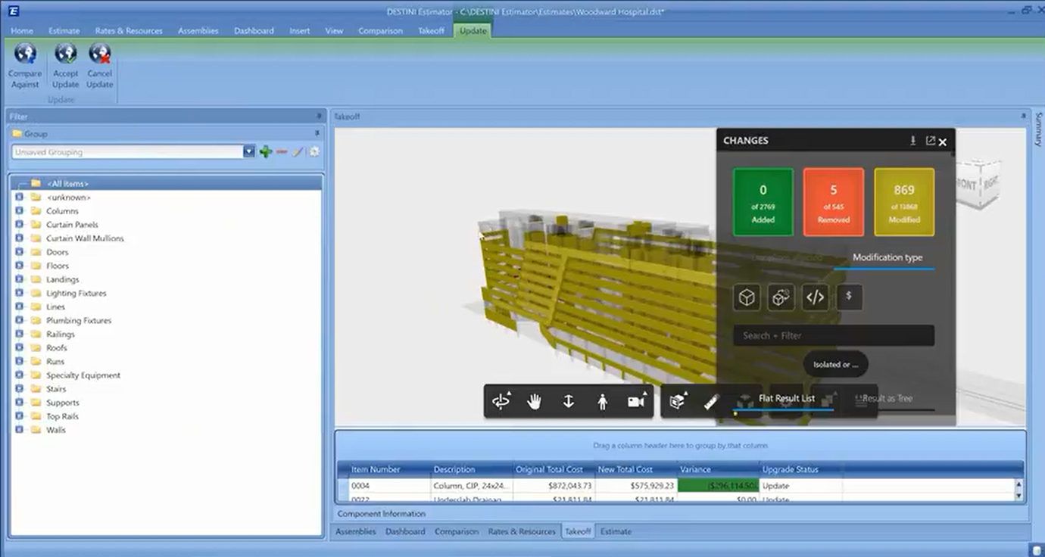
Task: Expand the Walls tree node
Action: point(20,429)
